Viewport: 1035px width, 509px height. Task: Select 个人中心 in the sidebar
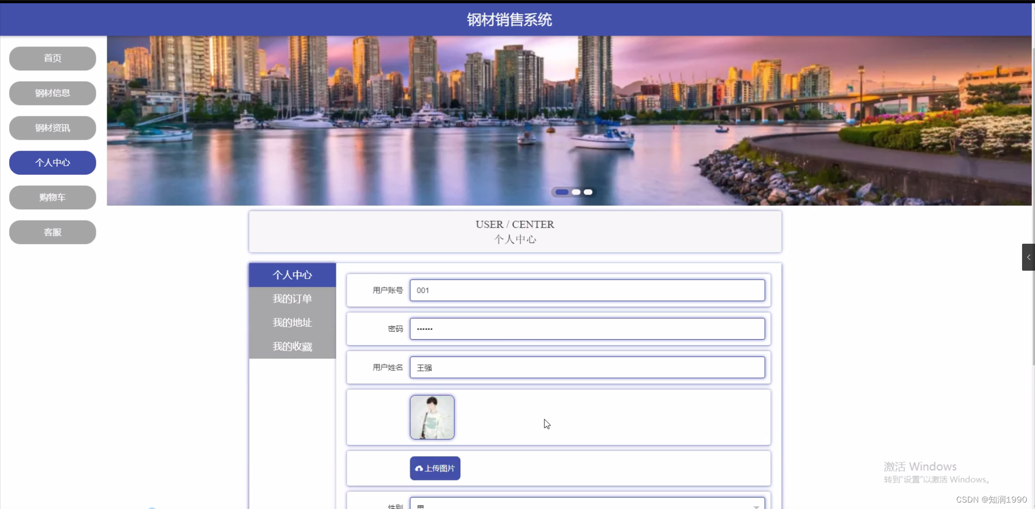(52, 162)
